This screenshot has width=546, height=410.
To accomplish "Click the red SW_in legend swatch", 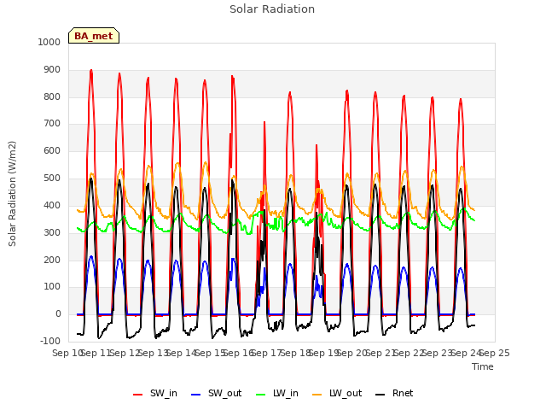I will pos(138,395).
